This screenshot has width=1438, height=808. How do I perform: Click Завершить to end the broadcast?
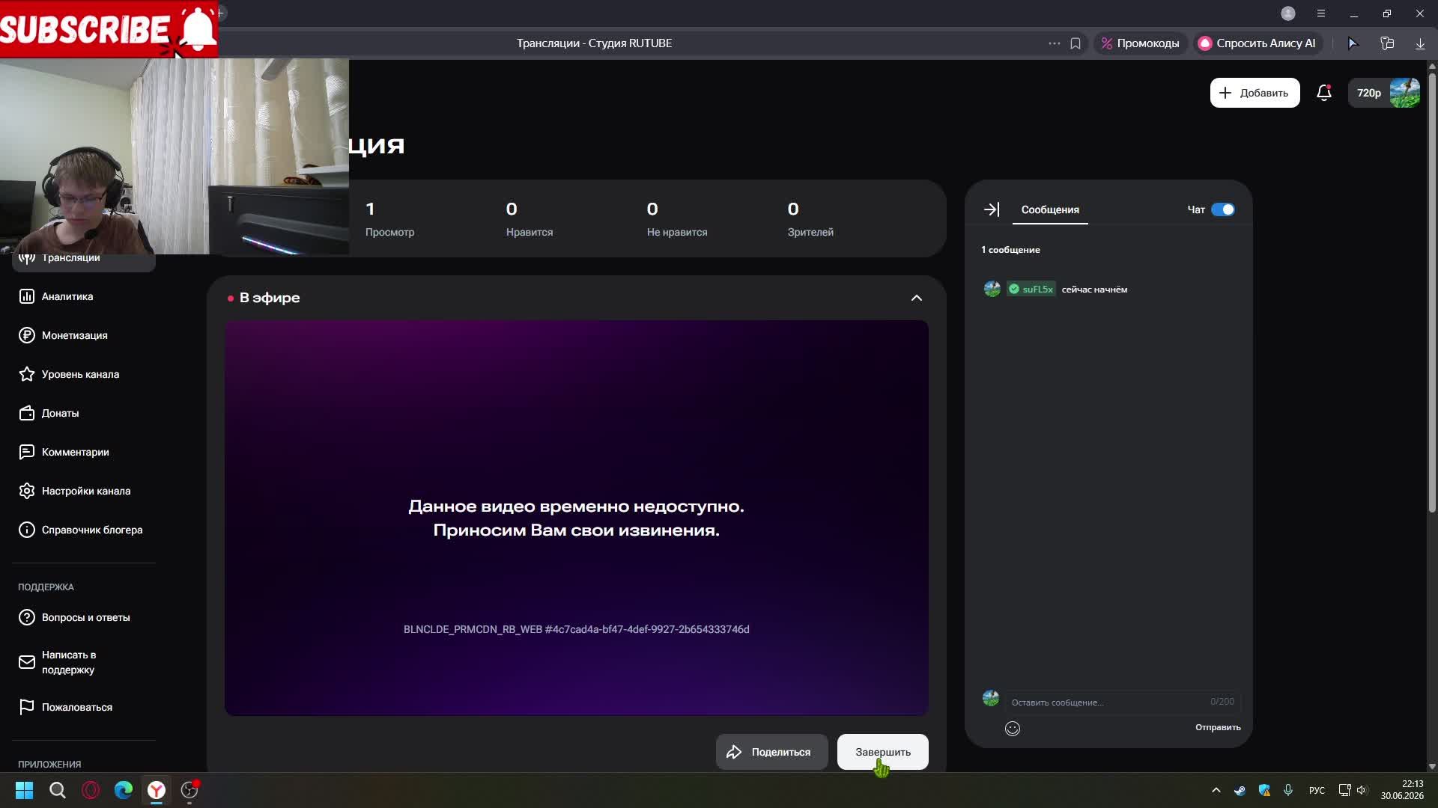click(x=882, y=752)
